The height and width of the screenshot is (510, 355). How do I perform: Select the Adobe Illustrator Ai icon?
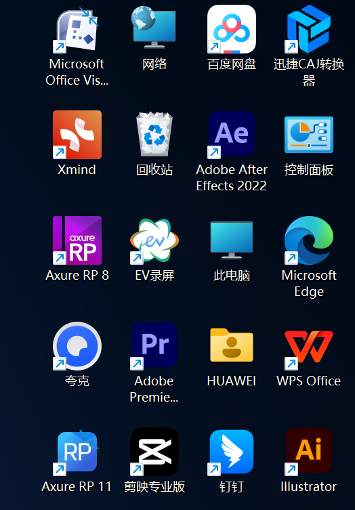309,451
